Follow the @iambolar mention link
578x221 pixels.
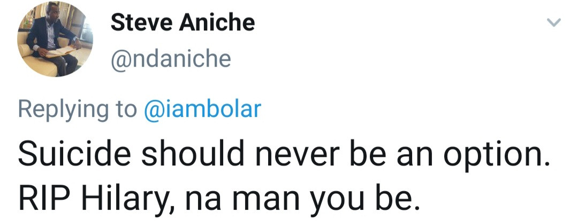[202, 109]
